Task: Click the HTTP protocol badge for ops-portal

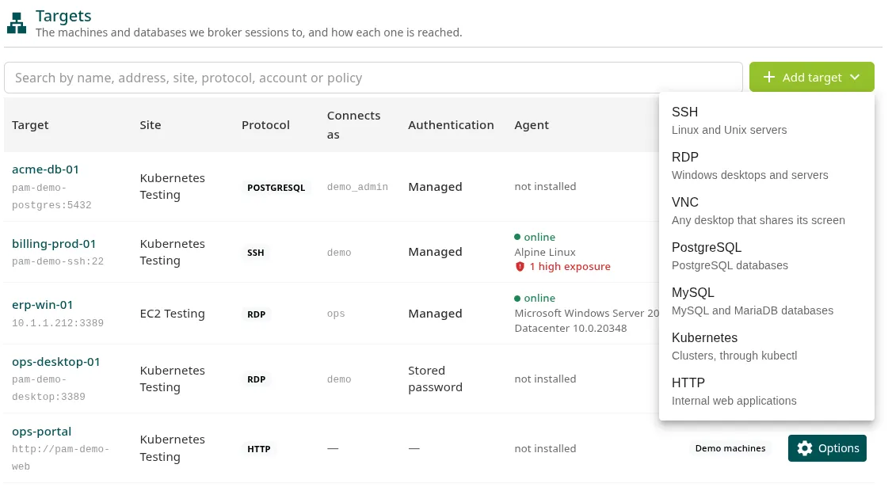Action: tap(259, 449)
